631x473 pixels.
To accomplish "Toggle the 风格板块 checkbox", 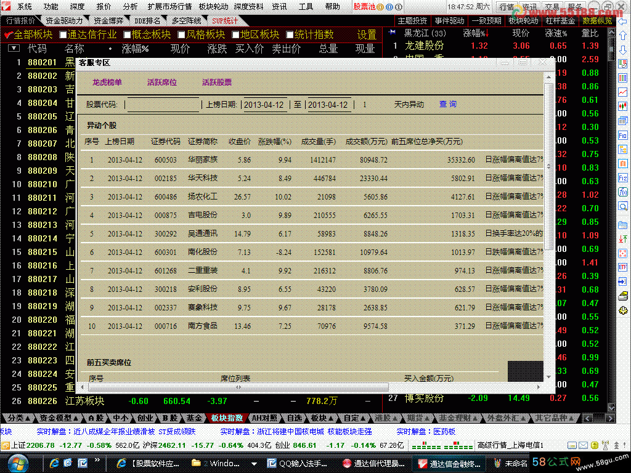I will 182,35.
